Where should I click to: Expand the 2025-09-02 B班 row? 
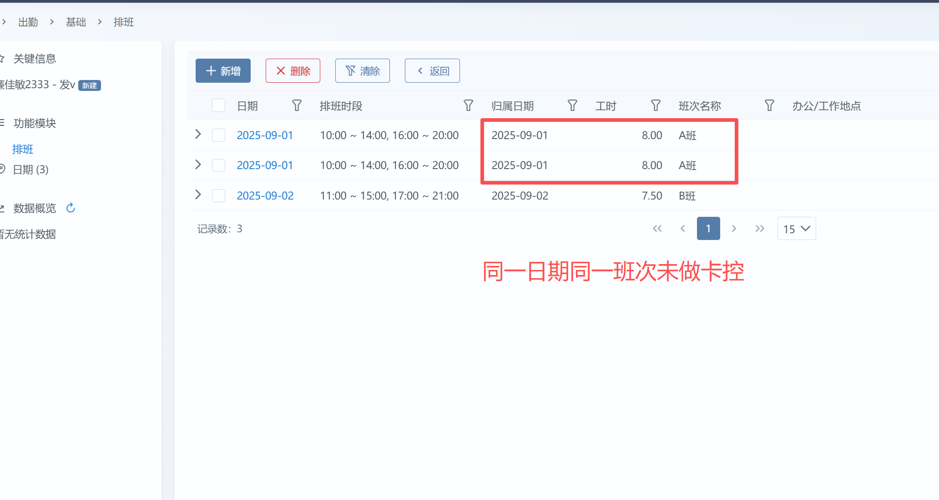pos(198,195)
